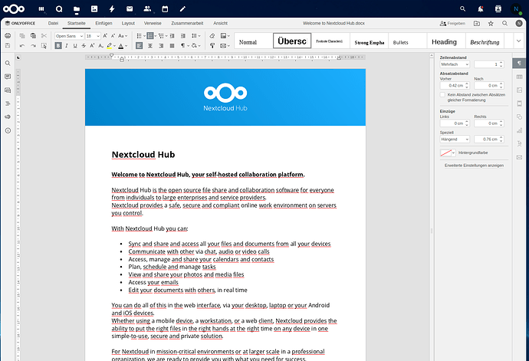
Task: Copy selection with the copy icon
Action: click(x=22, y=36)
